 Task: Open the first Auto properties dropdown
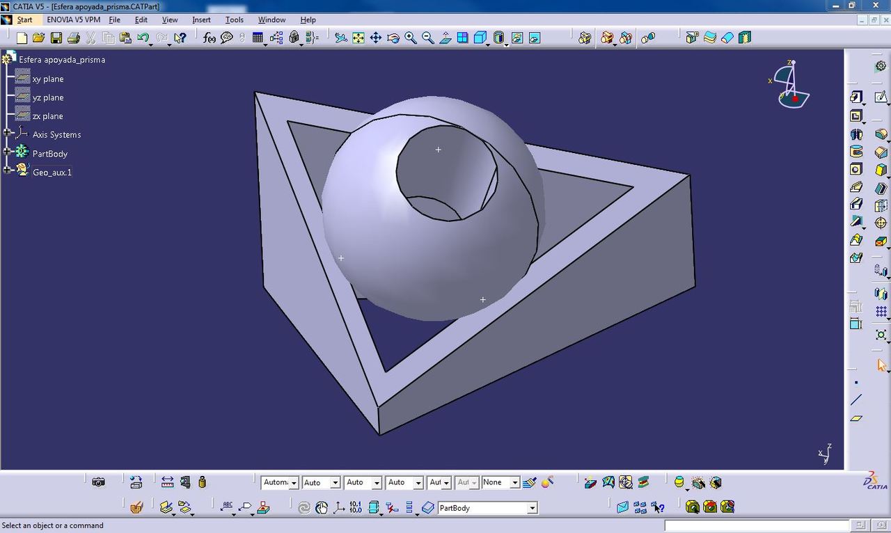coord(335,482)
